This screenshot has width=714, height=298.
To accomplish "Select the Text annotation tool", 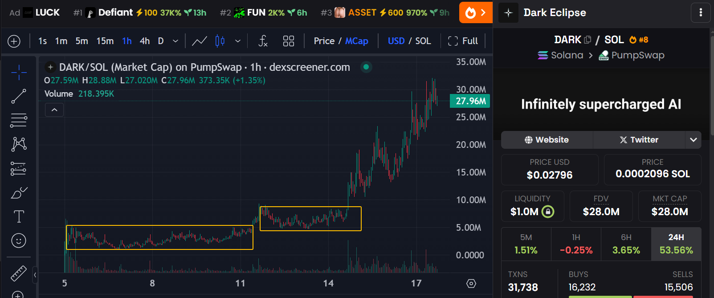I will click(19, 217).
